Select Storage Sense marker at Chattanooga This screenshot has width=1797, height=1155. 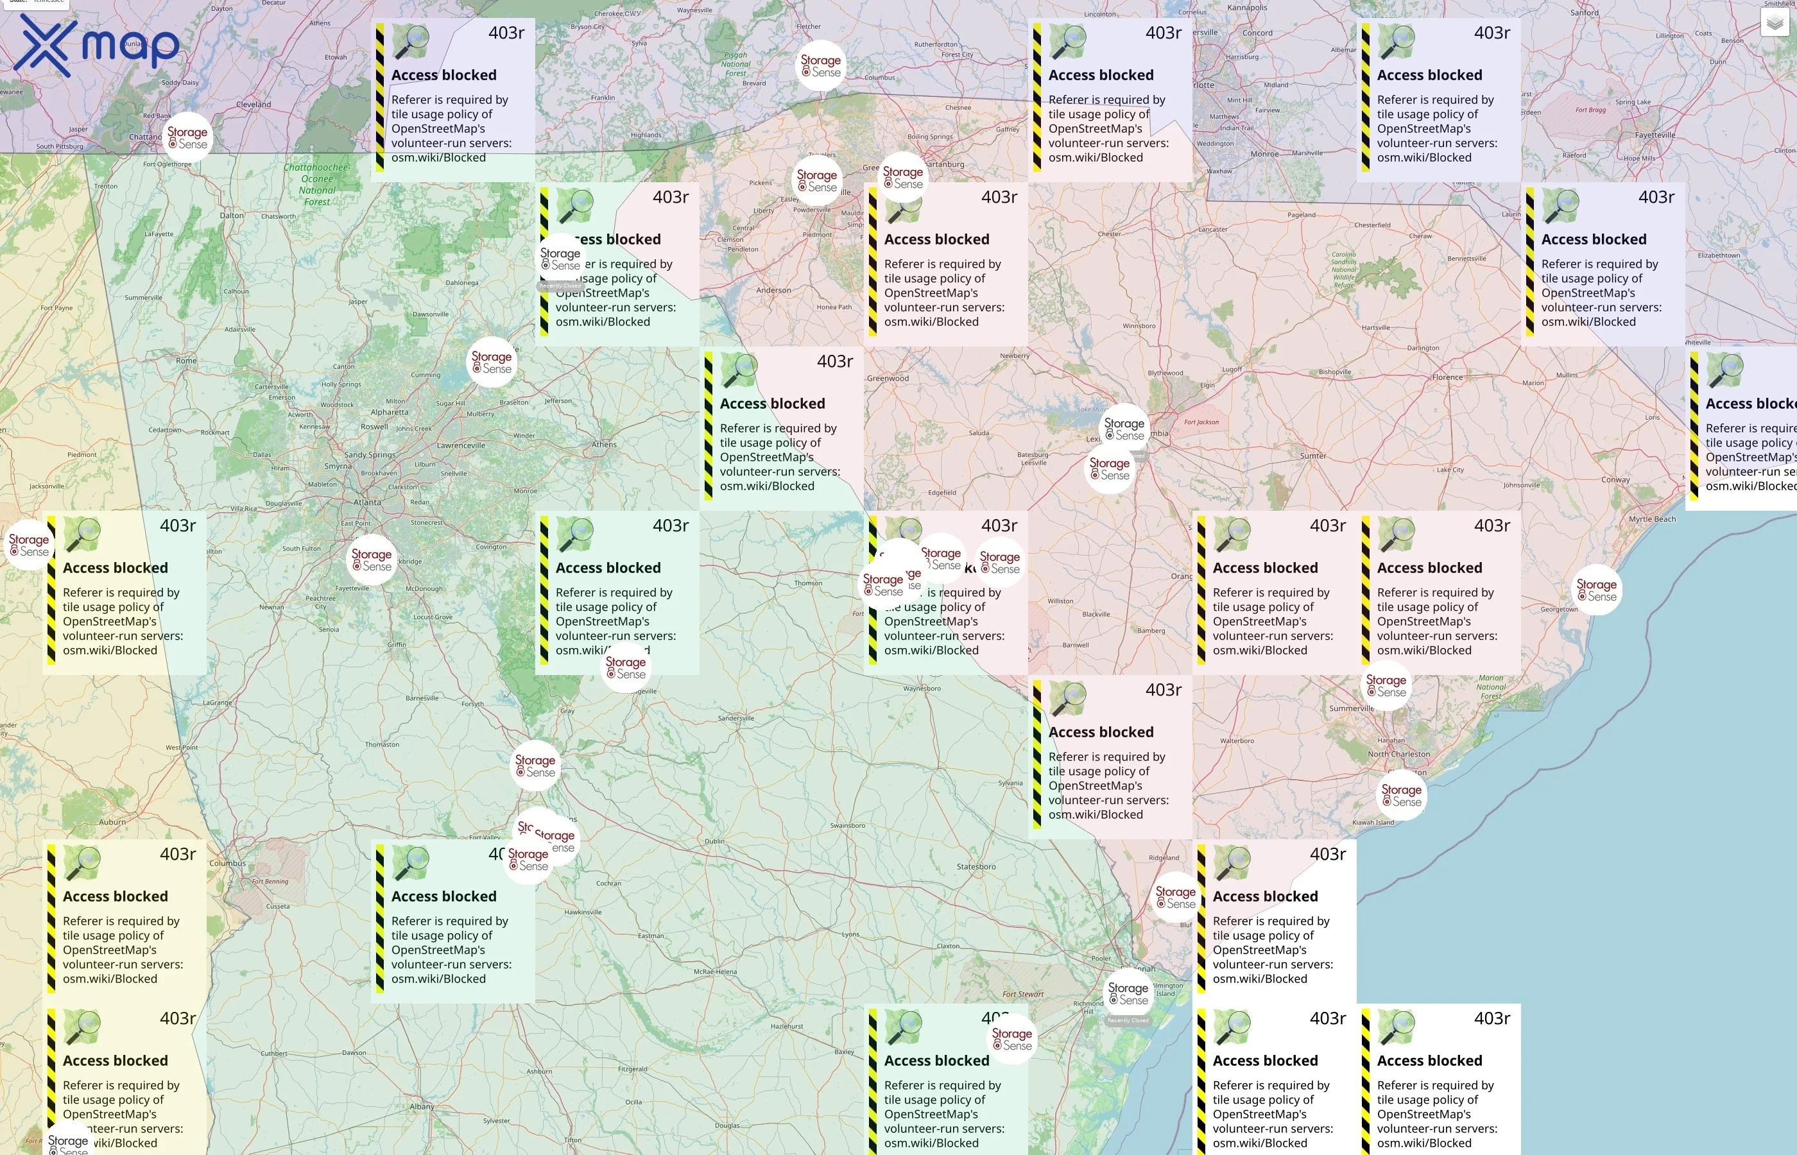(187, 137)
